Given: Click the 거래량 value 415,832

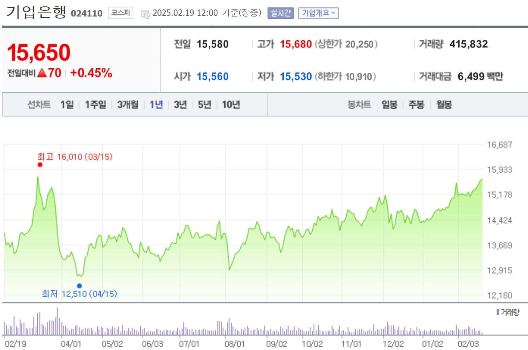Looking at the screenshot, I should point(468,44).
